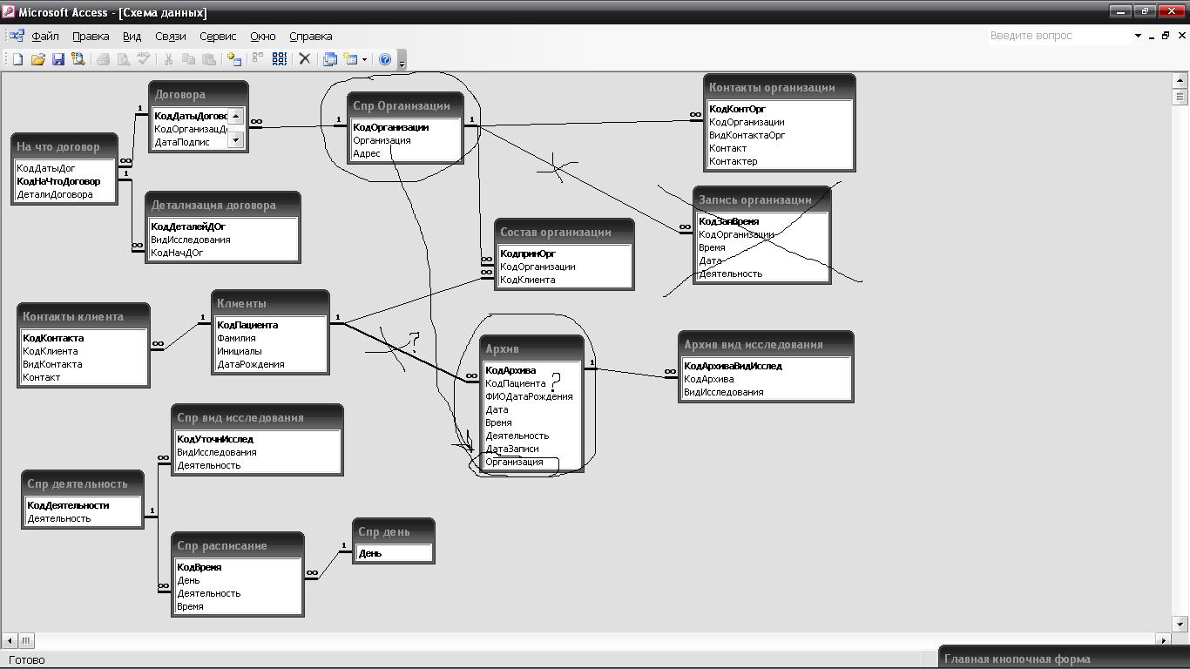Viewport: 1190px width, 669px height.
Task: Open the Окно menu
Action: click(262, 36)
